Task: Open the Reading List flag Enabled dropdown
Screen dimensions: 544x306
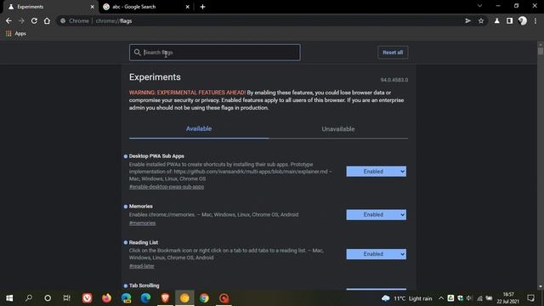Action: [376, 254]
